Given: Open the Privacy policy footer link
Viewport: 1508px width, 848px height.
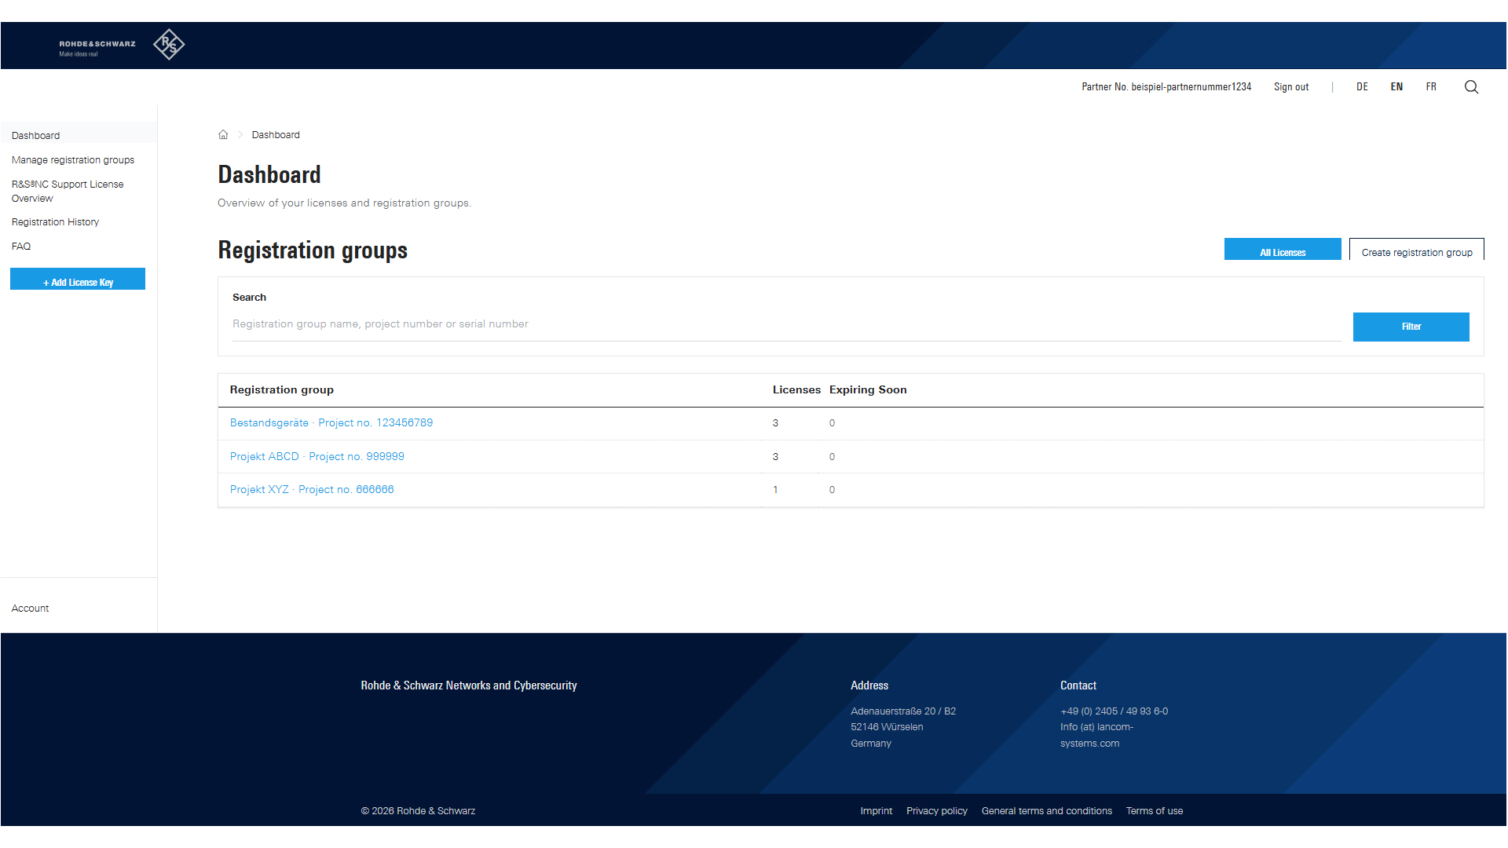Looking at the screenshot, I should point(936,811).
